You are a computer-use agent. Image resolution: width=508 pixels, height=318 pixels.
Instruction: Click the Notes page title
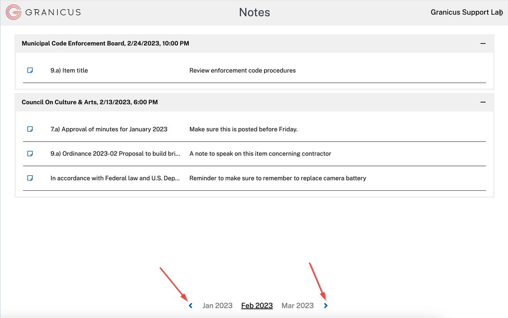pyautogui.click(x=254, y=12)
